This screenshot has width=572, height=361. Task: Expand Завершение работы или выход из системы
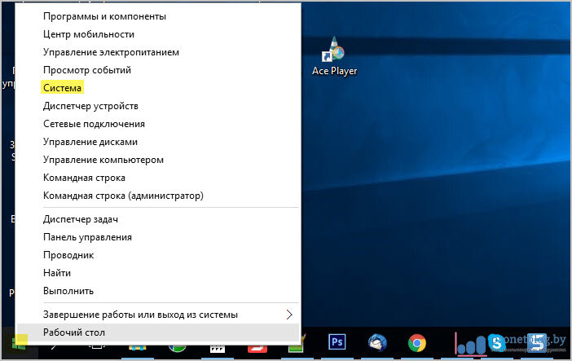pos(158,315)
